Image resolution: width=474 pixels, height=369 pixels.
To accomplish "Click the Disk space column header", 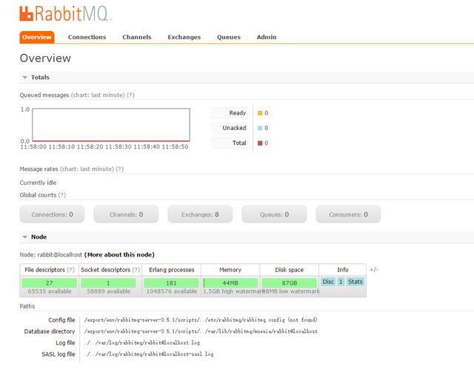I will (290, 270).
